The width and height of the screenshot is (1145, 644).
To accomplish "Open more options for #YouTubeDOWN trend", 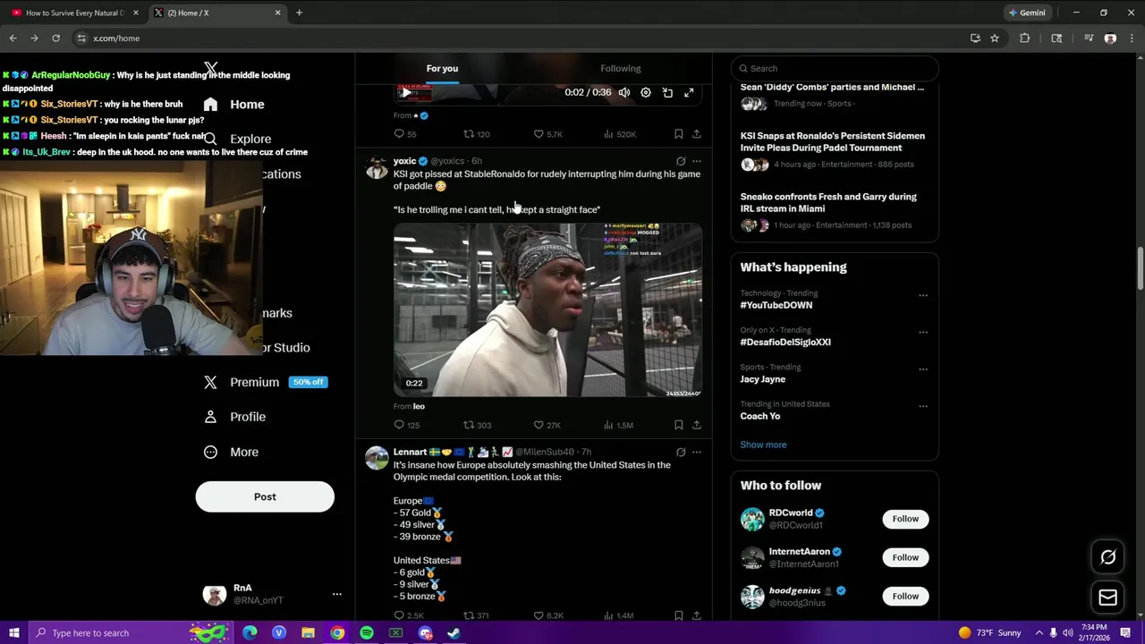I will (923, 295).
